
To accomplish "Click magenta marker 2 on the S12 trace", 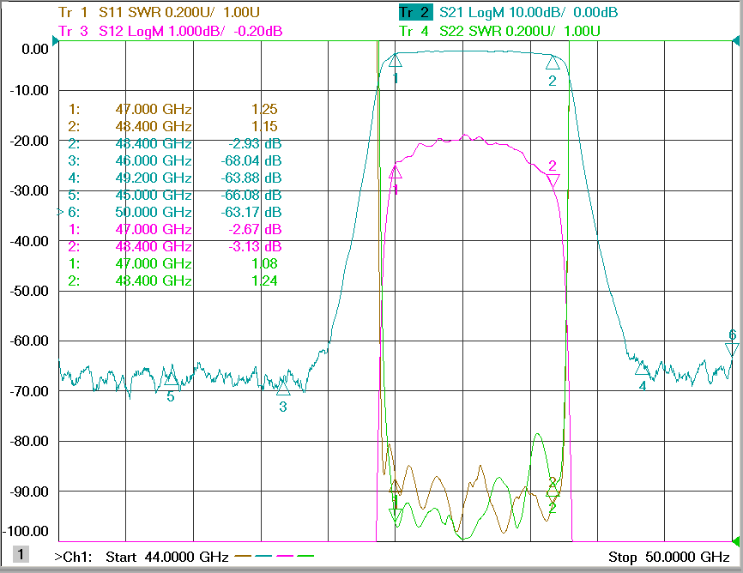I will click(x=553, y=180).
